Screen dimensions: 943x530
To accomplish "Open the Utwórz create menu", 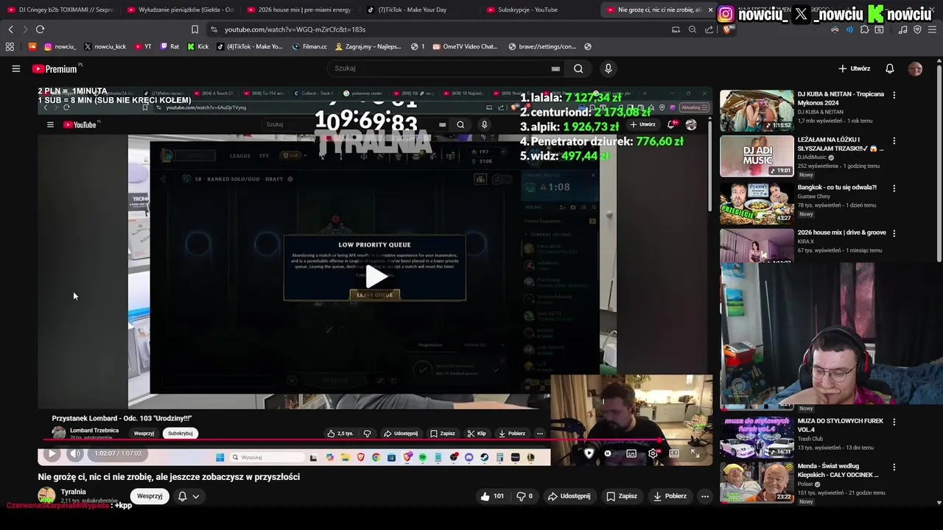I will [855, 68].
